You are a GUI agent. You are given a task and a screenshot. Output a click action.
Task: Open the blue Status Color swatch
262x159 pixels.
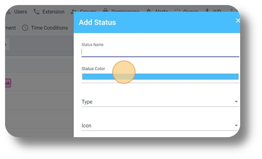[x=160, y=76]
